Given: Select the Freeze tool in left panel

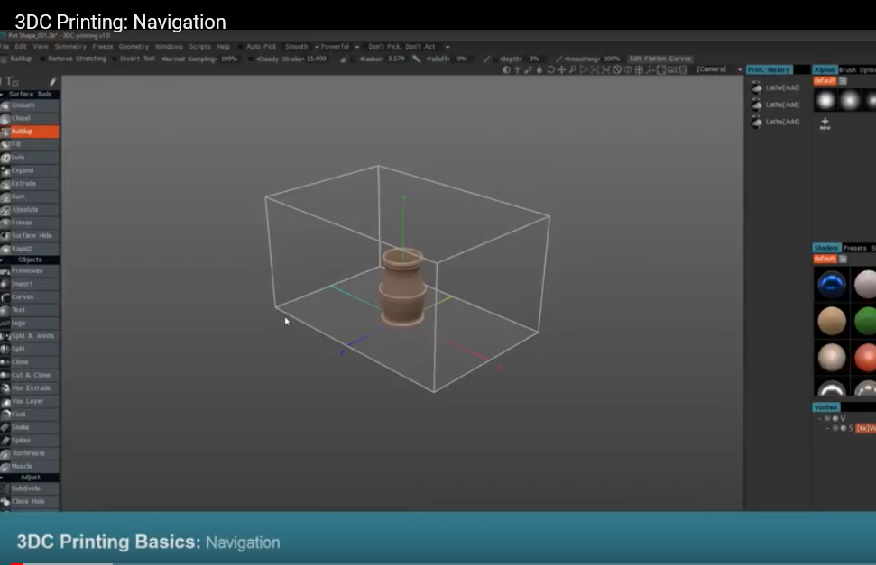Looking at the screenshot, I should click(x=30, y=223).
